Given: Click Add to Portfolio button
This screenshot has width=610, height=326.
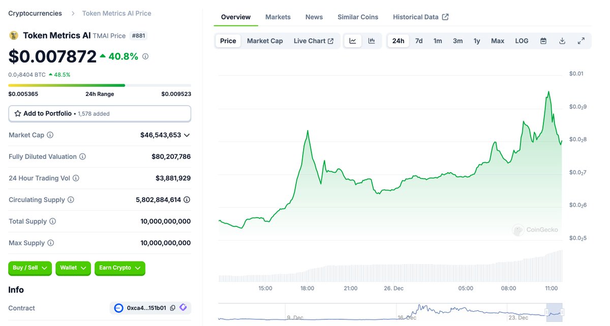Looking at the screenshot, I should (100, 114).
